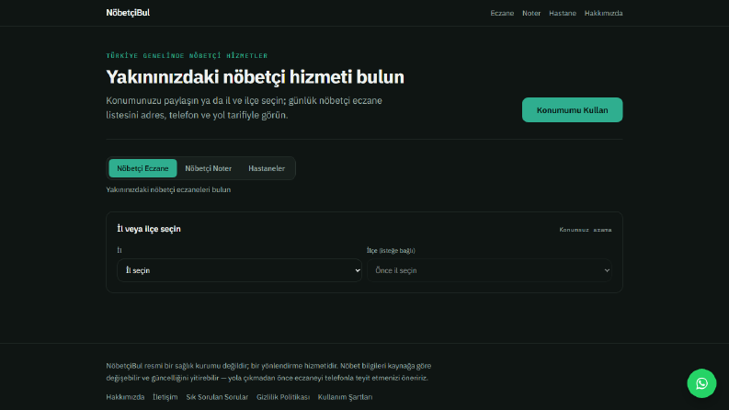Open the İletişim footer link

(x=165, y=397)
